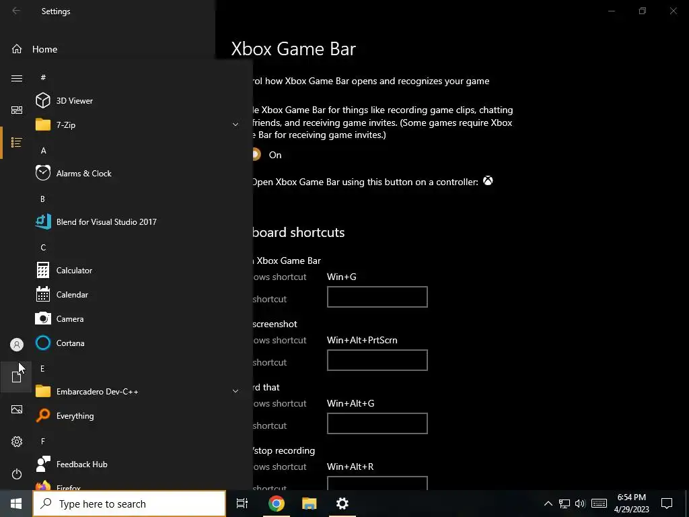Launch Blend for Visual Studio 2017 icon
Image resolution: width=689 pixels, height=517 pixels.
[x=42, y=221]
